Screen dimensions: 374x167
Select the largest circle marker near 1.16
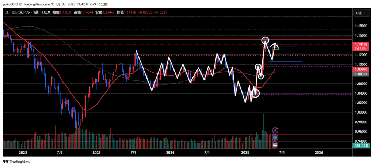[x=265, y=40]
